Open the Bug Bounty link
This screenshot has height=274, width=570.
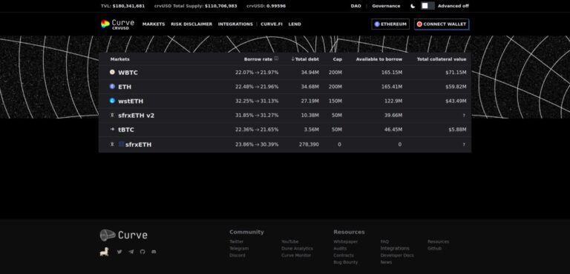(x=345, y=262)
